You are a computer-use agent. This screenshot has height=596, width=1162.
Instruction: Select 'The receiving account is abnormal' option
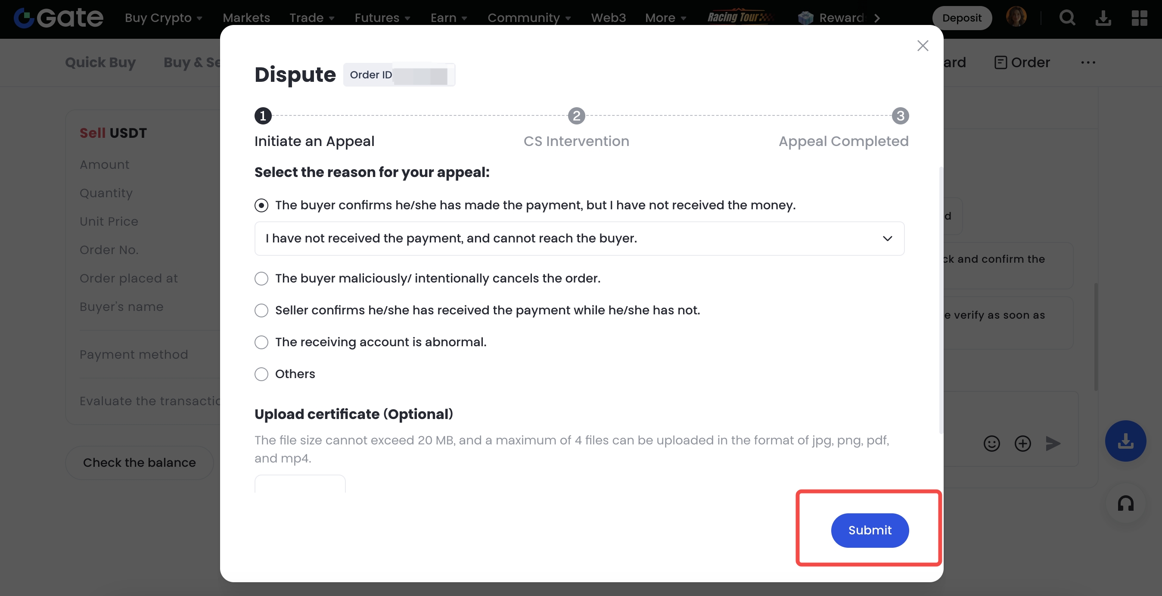[261, 342]
